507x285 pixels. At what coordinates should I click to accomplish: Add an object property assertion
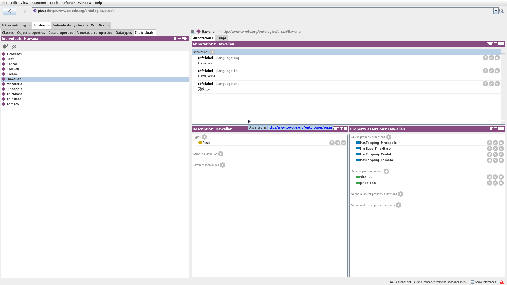coord(389,137)
